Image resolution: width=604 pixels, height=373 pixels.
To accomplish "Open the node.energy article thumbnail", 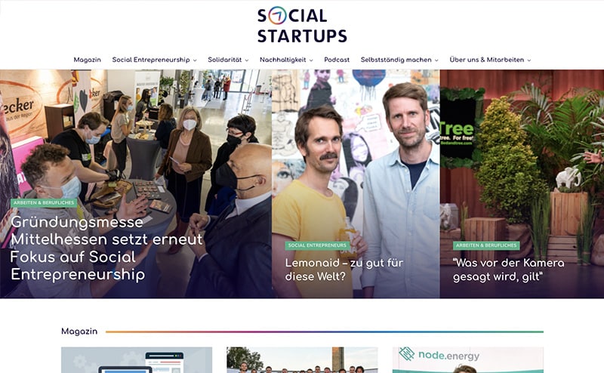I will pos(467,360).
